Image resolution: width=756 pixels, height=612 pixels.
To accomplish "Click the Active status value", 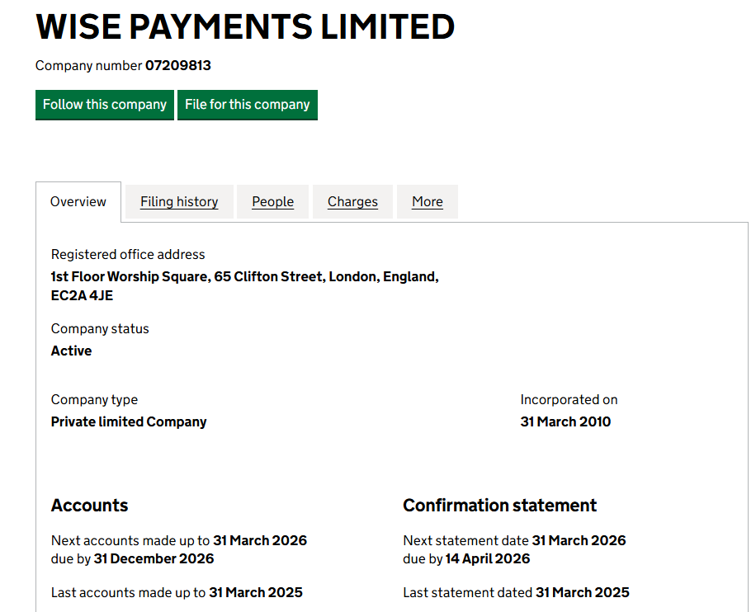I will click(71, 351).
